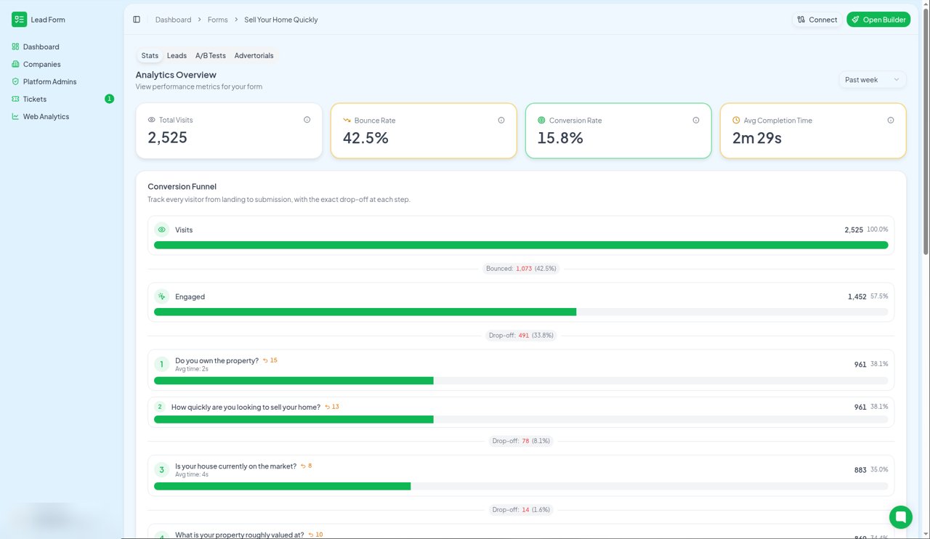The height and width of the screenshot is (539, 930).
Task: Click step 1 number badge
Action: point(162,364)
